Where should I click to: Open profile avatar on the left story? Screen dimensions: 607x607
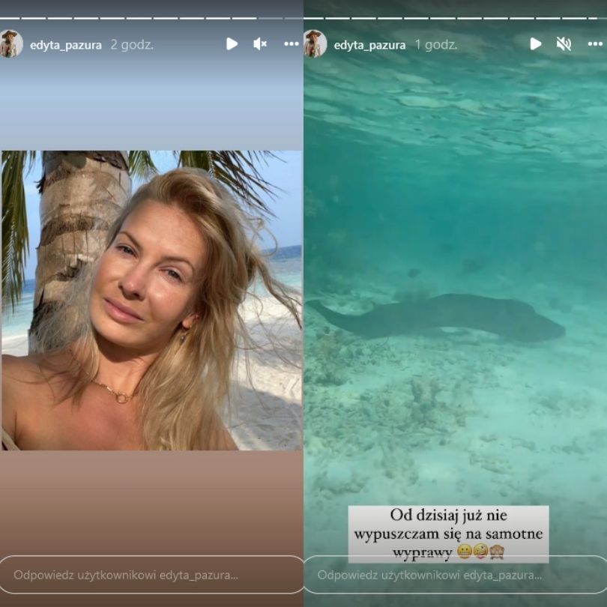(10, 43)
